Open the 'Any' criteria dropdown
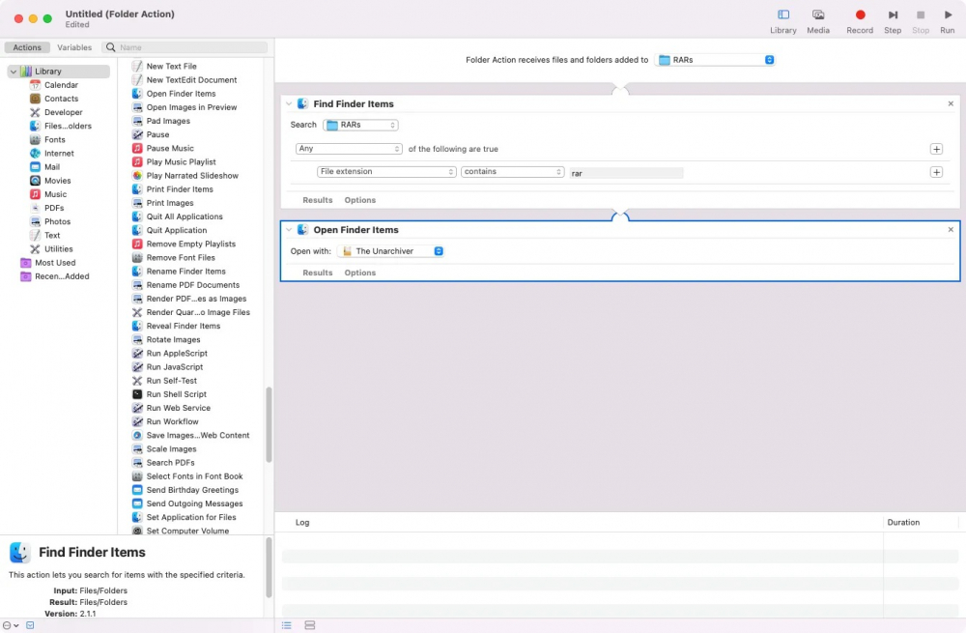966x633 pixels. 349,149
